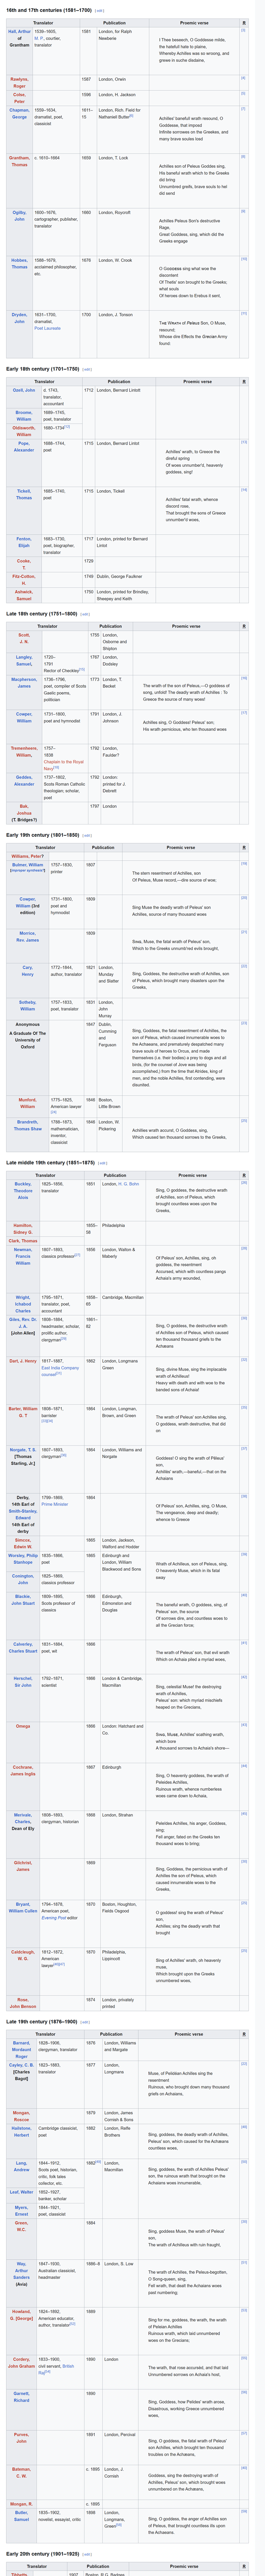This screenshot has height=2576, width=265.
Task: Follow the Merivale, Charles link
Action: 23,1819
